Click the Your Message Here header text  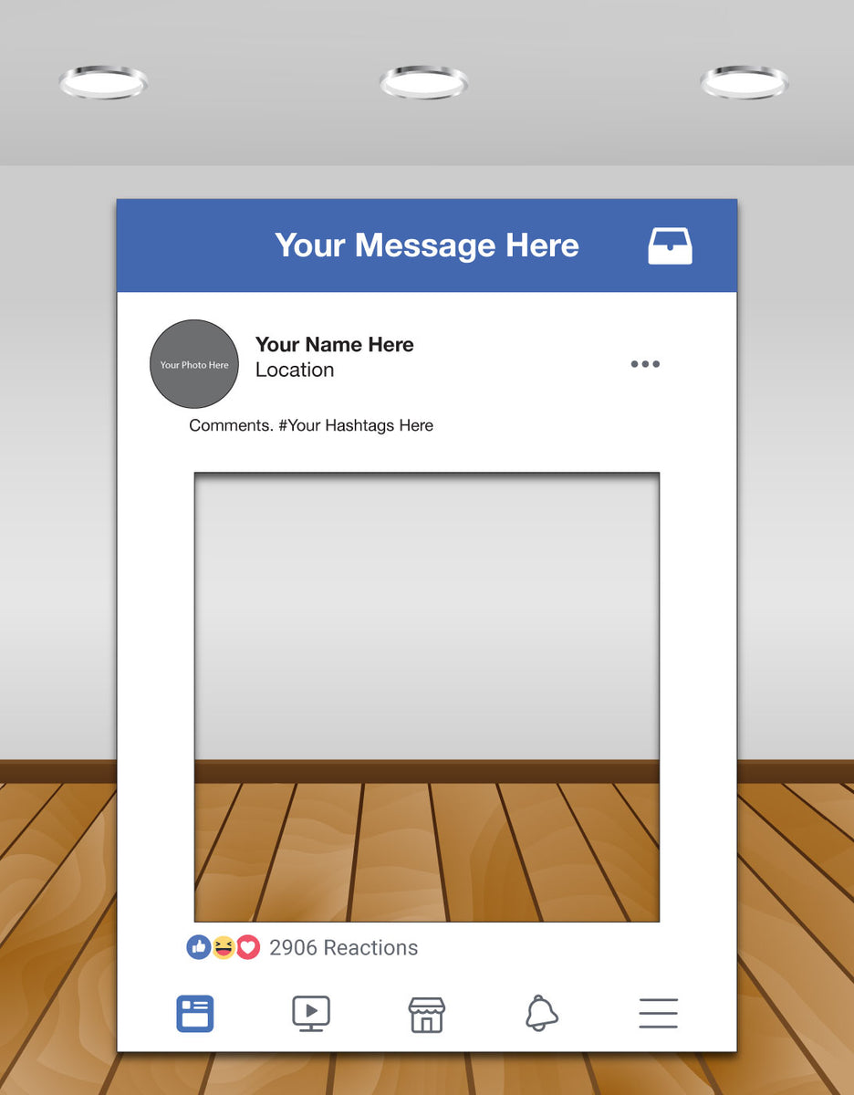[x=426, y=245]
